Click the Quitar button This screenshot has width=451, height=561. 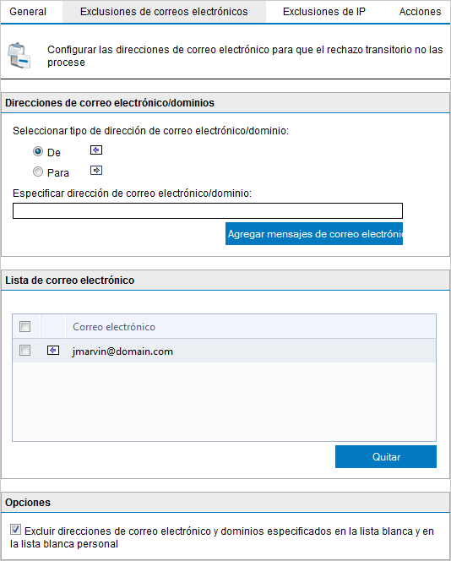[386, 456]
